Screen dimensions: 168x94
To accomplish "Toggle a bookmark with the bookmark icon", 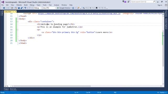I will pos(97,8).
